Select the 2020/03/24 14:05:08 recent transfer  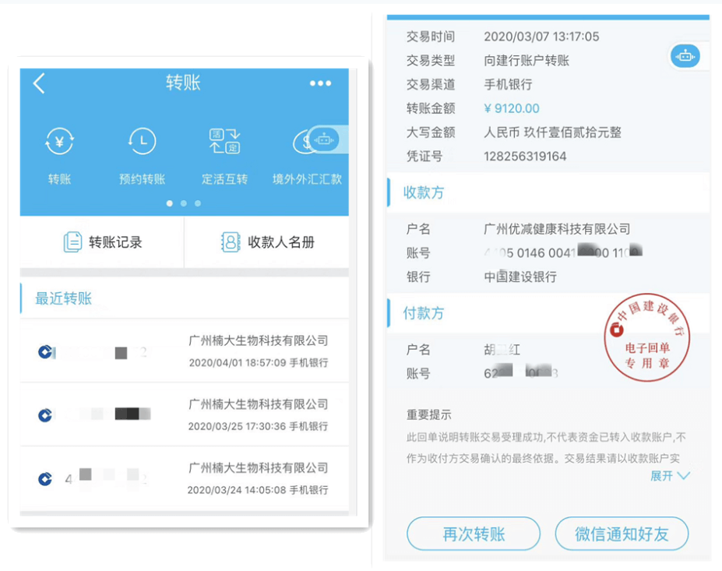pyautogui.click(x=184, y=478)
